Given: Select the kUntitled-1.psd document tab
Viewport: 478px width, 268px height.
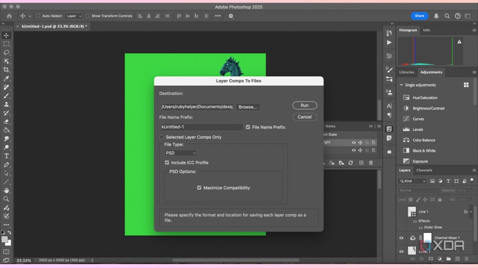Looking at the screenshot, I should click(54, 27).
